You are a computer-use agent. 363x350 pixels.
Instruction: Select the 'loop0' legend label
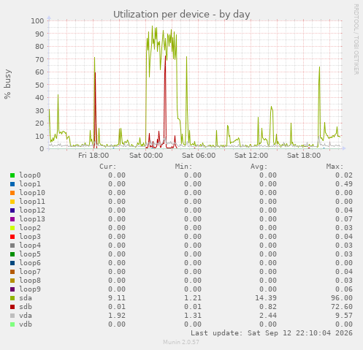pos(30,175)
